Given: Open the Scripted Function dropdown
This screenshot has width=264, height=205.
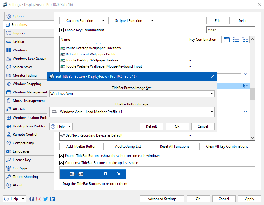Looking at the screenshot, I should pos(132,21).
